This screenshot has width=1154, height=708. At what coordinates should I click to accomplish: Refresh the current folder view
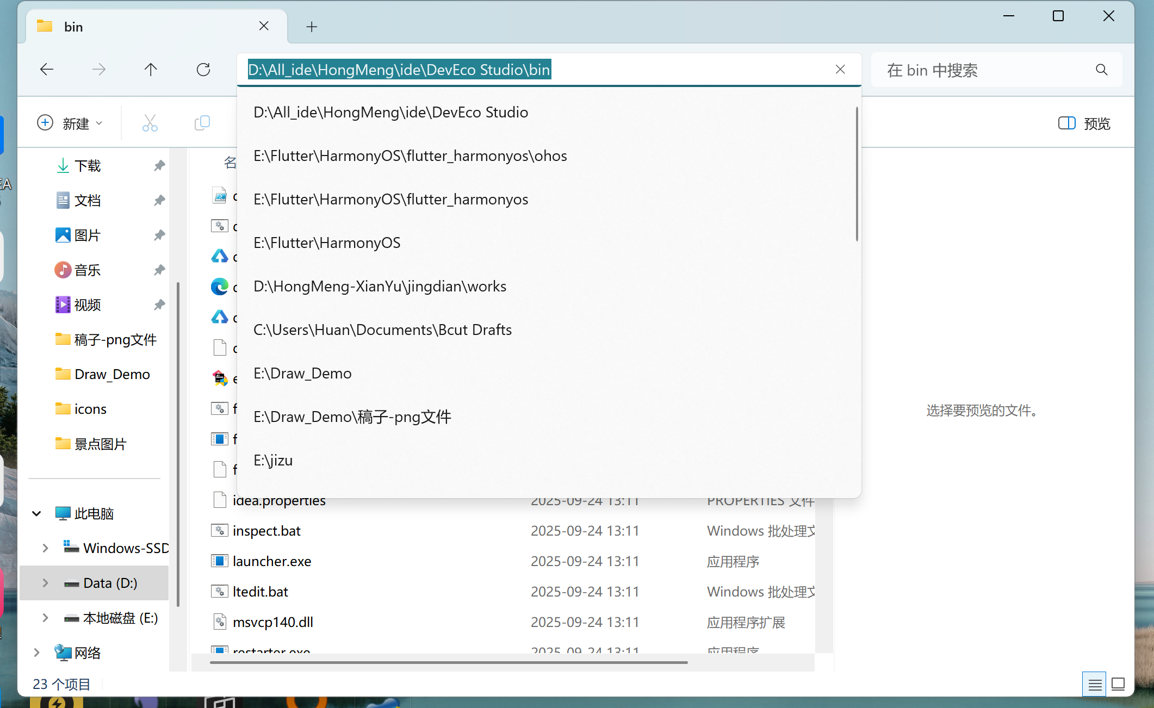click(x=203, y=70)
